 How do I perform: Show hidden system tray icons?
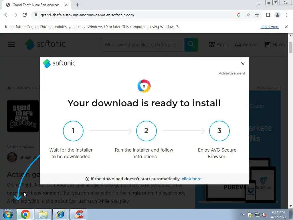click(243, 215)
